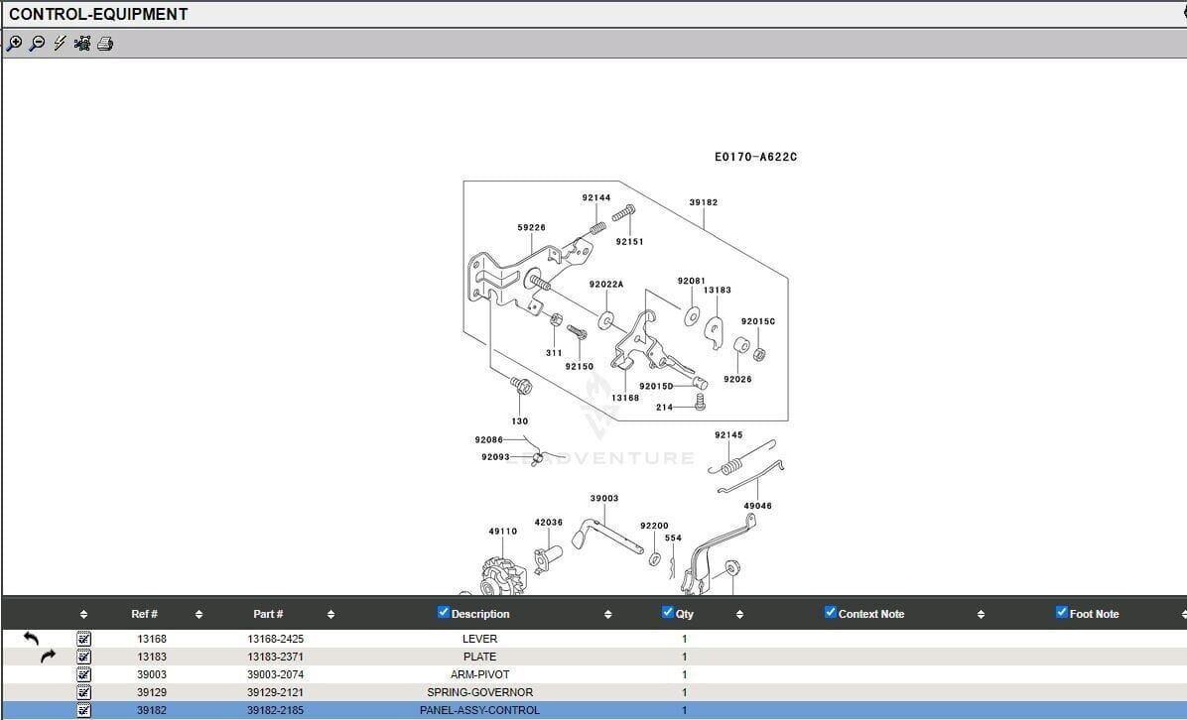Print the diagram using printer icon

pos(105,44)
